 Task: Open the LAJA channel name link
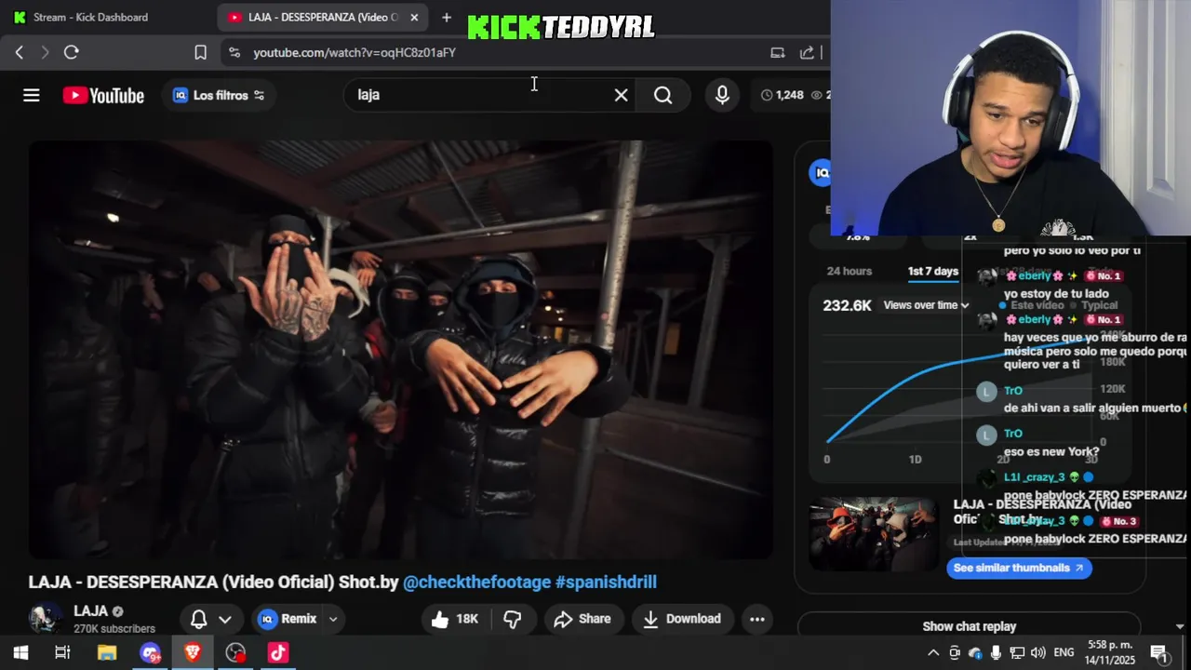pos(90,611)
